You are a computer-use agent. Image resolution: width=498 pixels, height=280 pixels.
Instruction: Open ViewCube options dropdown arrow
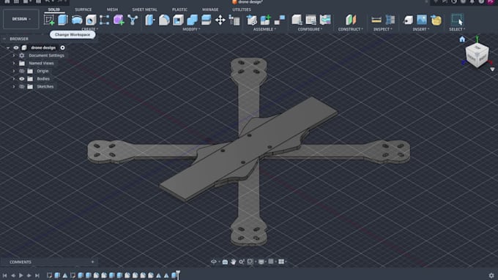coord(492,69)
